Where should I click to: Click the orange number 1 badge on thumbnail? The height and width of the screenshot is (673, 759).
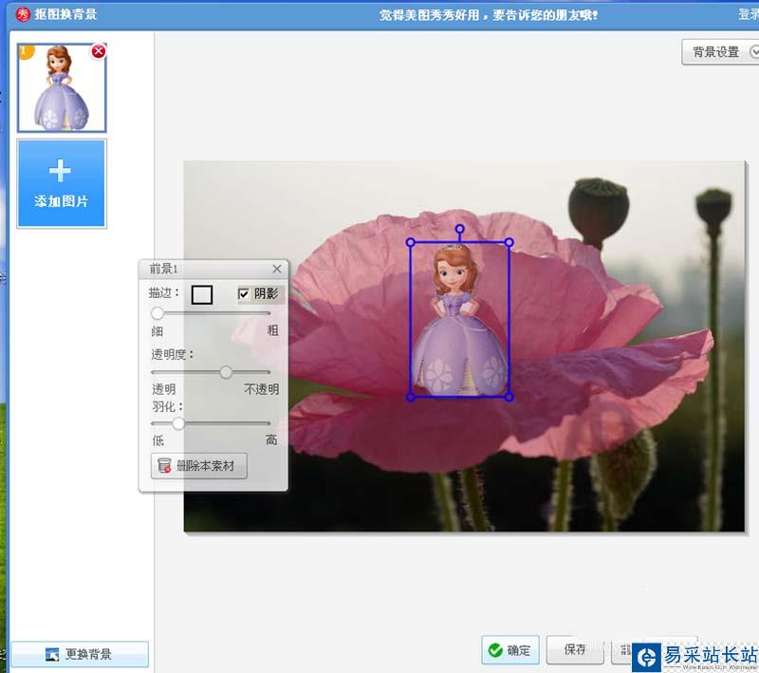coord(25,51)
